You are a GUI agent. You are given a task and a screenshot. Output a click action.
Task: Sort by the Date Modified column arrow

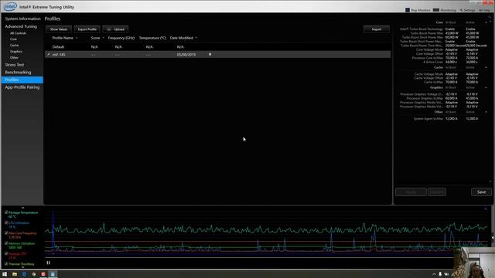(196, 38)
